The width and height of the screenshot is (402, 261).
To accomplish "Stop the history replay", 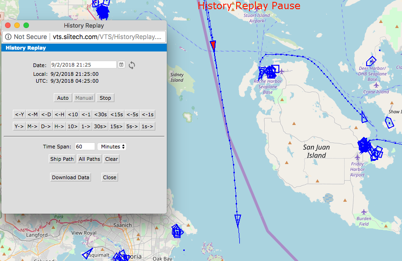I will click(105, 98).
